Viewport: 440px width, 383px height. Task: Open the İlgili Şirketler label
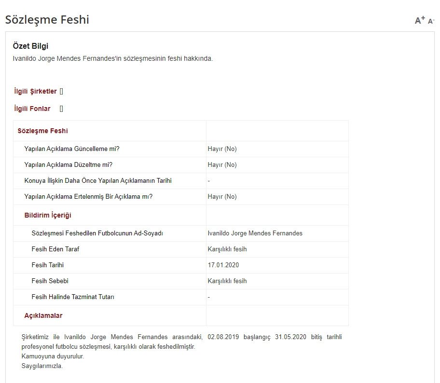tap(35, 91)
